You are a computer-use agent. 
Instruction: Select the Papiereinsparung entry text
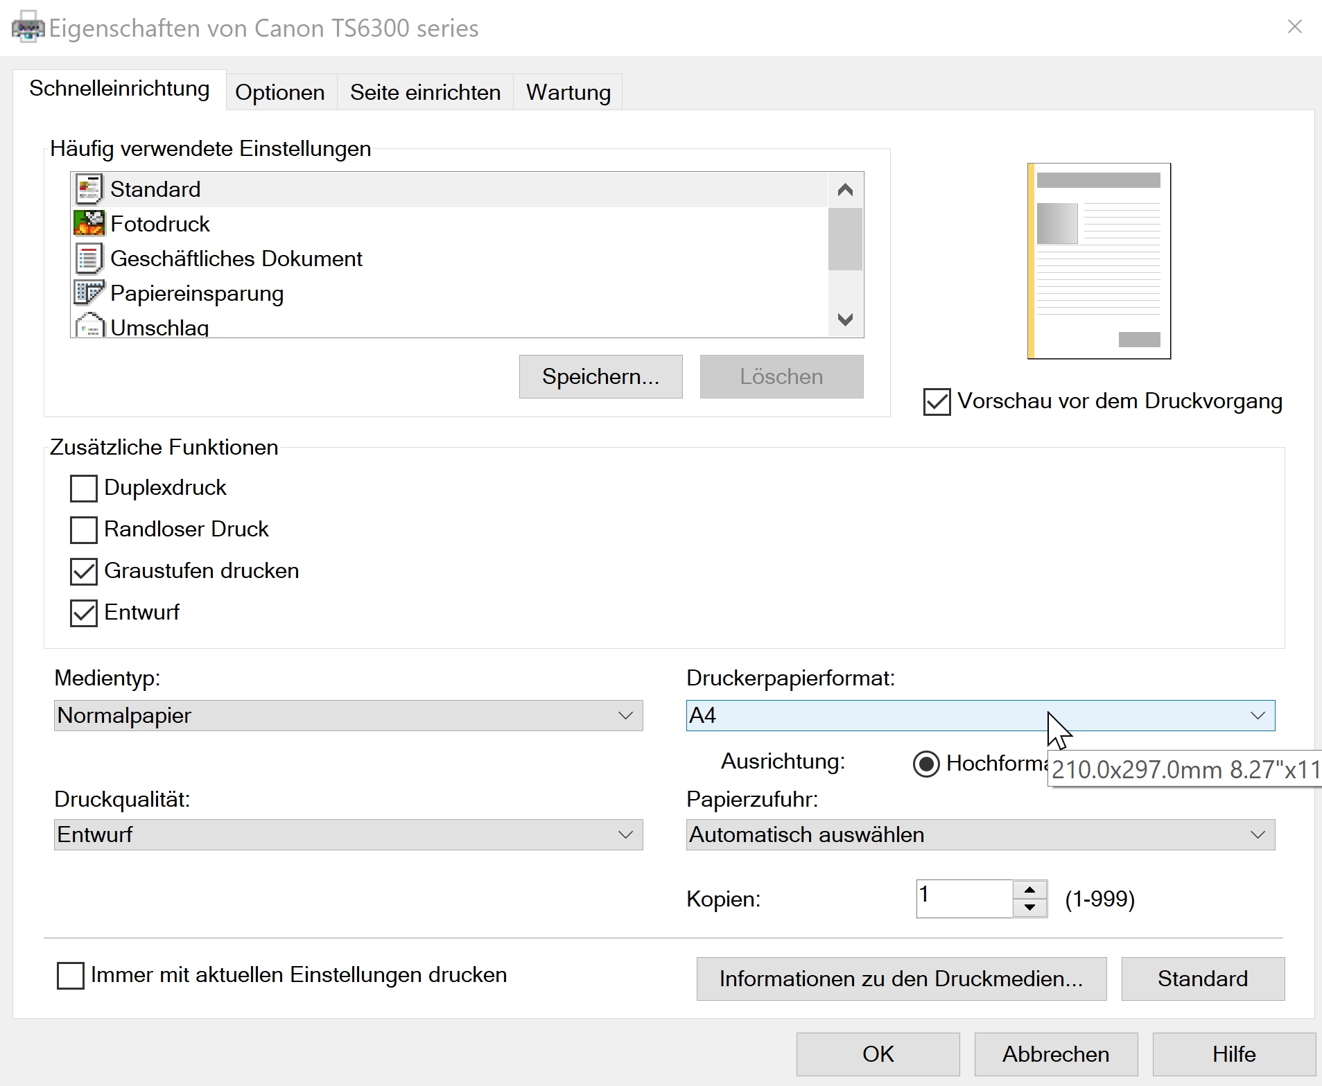(x=197, y=294)
